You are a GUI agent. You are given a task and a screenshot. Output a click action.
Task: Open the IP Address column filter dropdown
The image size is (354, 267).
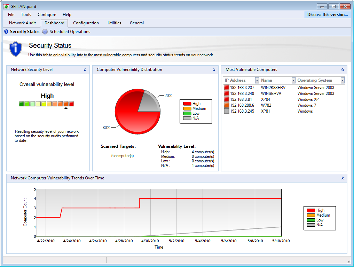click(x=257, y=80)
